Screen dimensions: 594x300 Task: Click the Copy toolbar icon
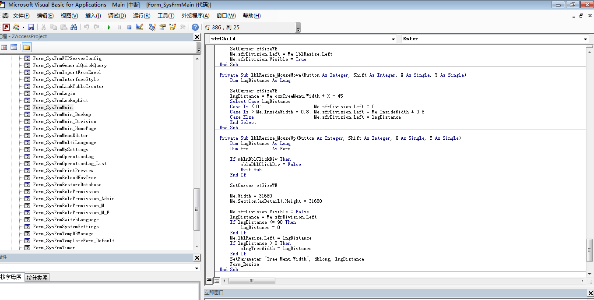54,27
